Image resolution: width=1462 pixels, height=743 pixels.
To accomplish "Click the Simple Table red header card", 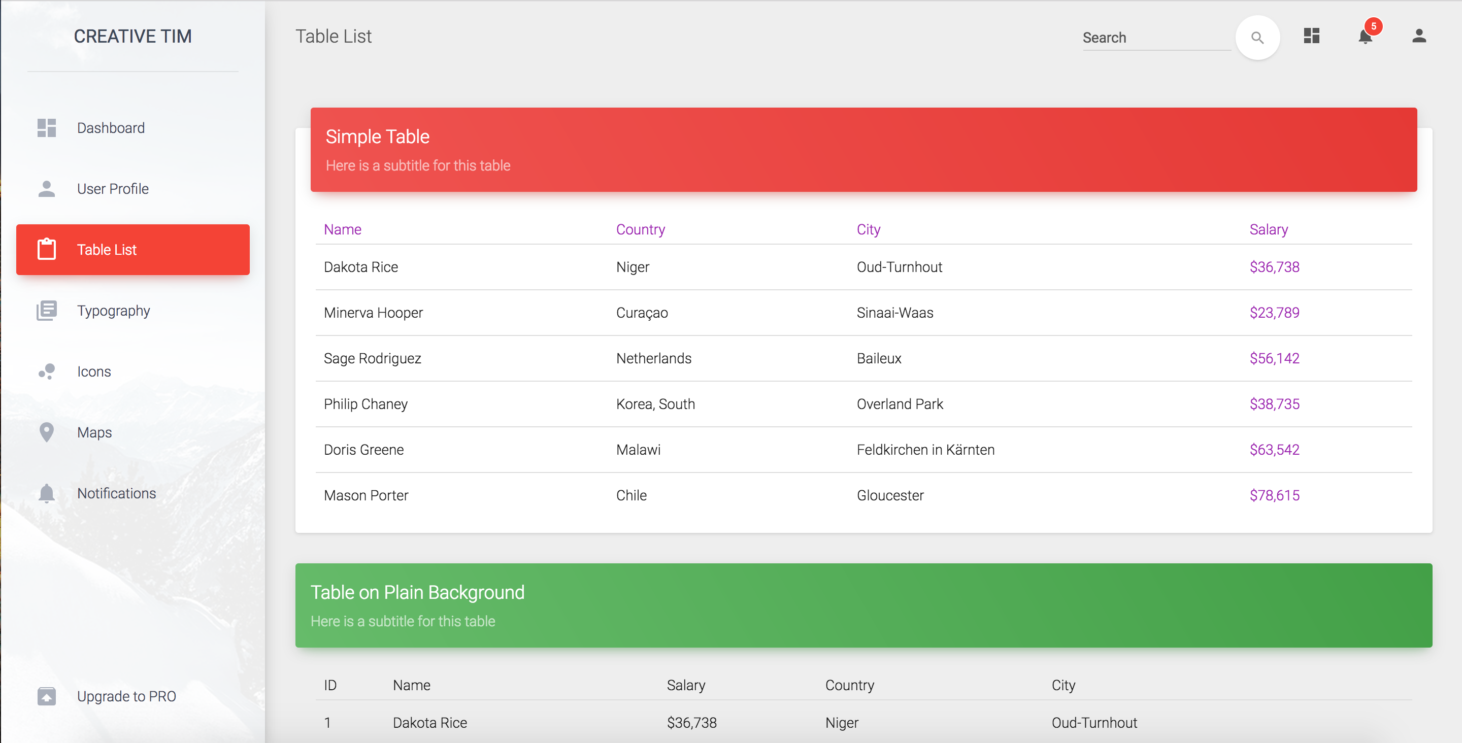I will coord(862,150).
